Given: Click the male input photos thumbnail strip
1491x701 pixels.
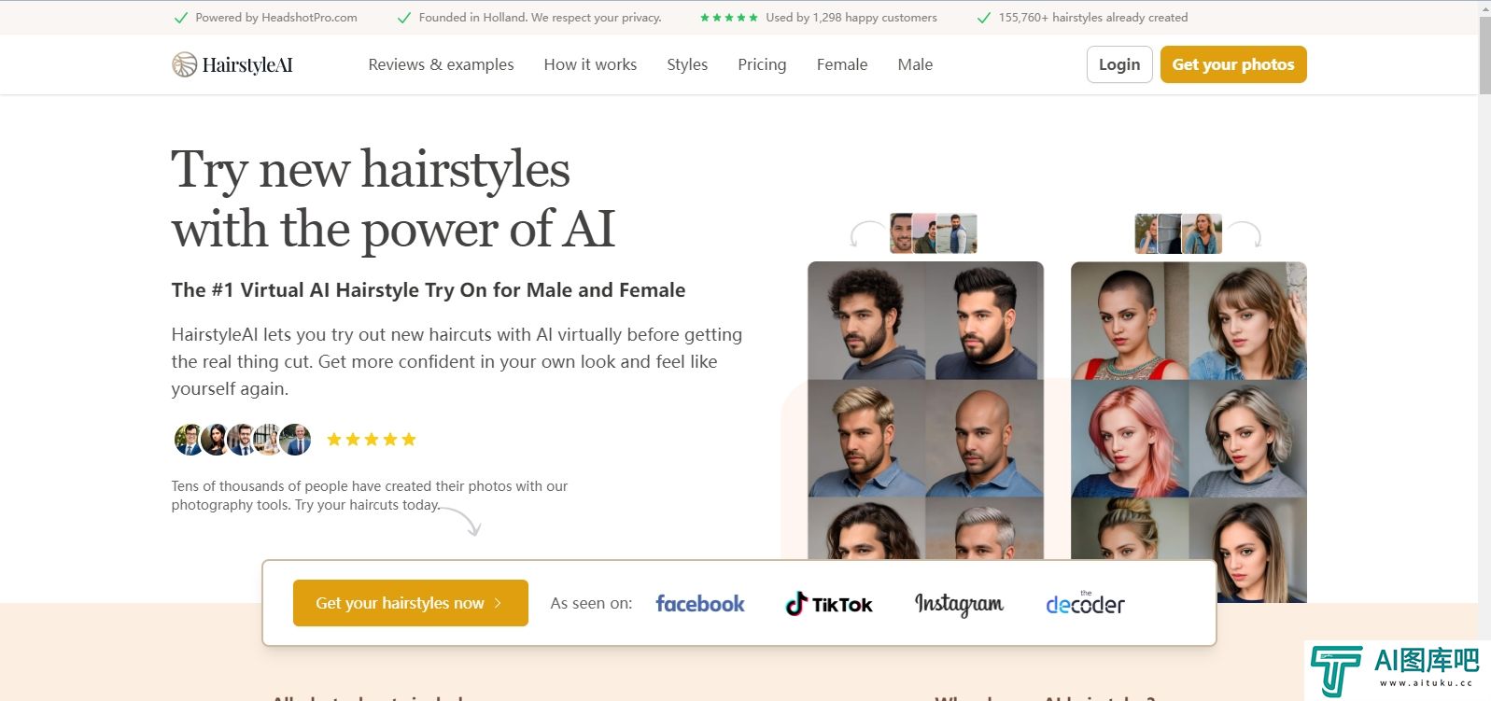Looking at the screenshot, I should pos(934,233).
